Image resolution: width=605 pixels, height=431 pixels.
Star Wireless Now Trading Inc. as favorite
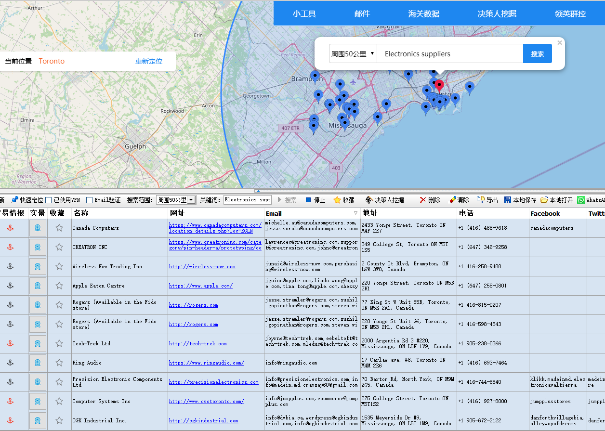[x=59, y=266]
